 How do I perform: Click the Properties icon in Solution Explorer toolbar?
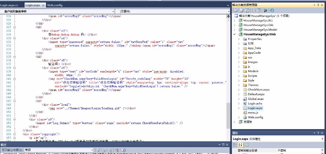[x=235, y=10]
